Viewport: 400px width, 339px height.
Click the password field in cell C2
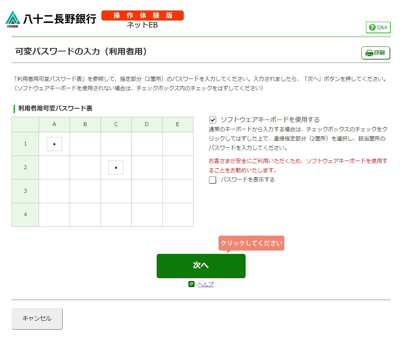tap(116, 168)
